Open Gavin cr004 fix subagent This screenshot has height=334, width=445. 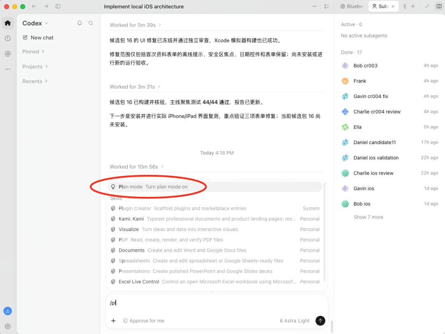pyautogui.click(x=390, y=96)
